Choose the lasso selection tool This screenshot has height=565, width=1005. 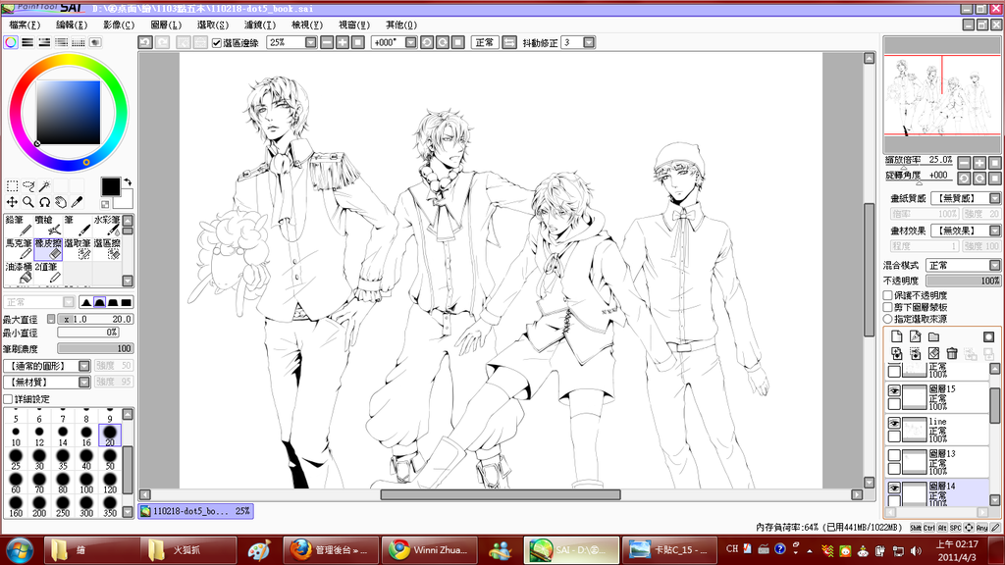coord(29,185)
